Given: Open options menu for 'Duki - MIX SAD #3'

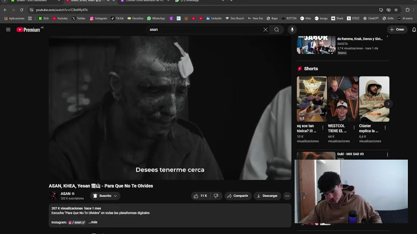Looking at the screenshot, I should click(x=387, y=155).
